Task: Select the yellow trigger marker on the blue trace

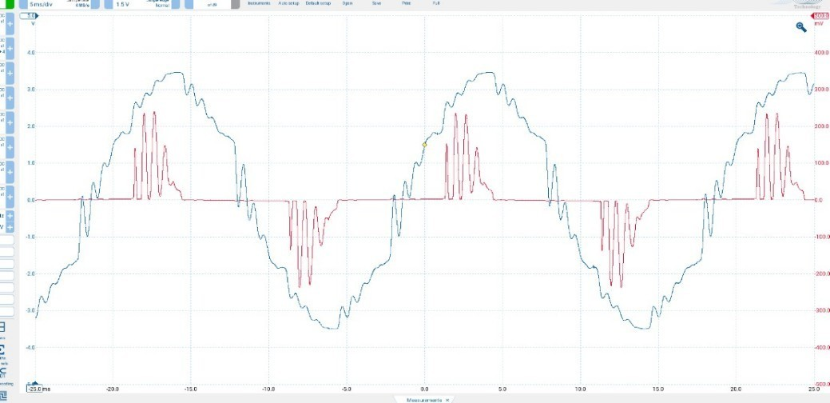Action: click(x=424, y=145)
